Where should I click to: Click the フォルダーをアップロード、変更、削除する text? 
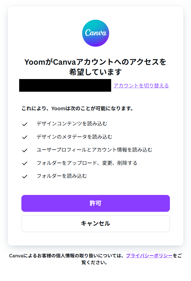point(87,163)
